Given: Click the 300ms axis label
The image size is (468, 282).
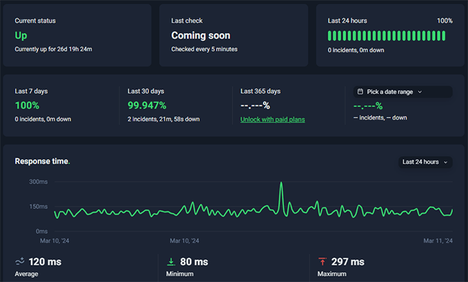Looking at the screenshot, I should [x=39, y=182].
